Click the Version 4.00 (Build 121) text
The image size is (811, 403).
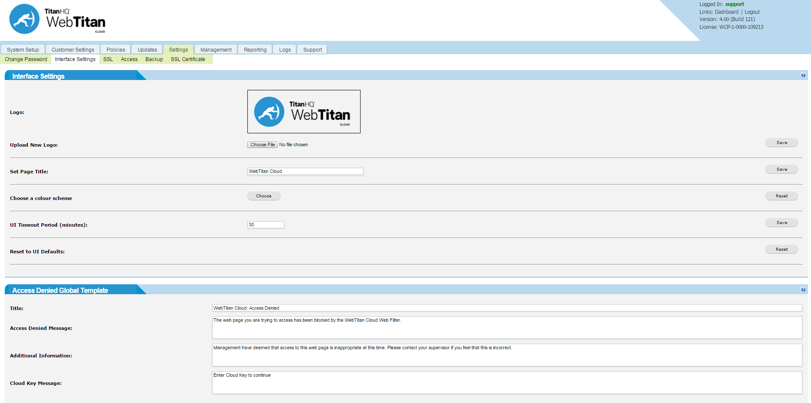(727, 19)
